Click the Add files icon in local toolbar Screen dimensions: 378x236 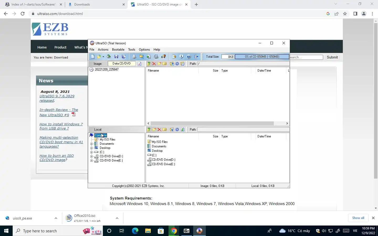pos(172,130)
